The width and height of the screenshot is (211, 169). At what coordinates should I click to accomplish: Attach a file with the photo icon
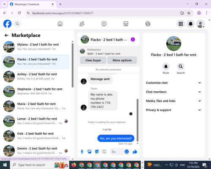89,152
